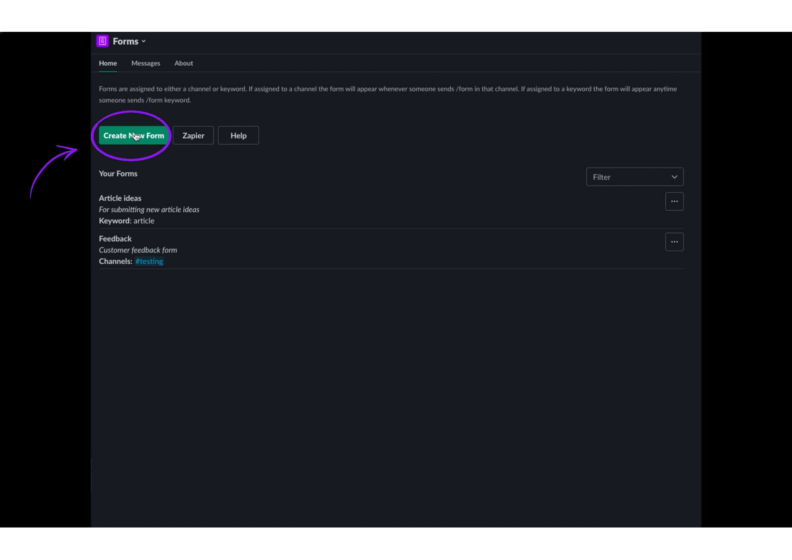Click the Keyword article label
Viewport: 792px width, 560px height.
point(126,221)
